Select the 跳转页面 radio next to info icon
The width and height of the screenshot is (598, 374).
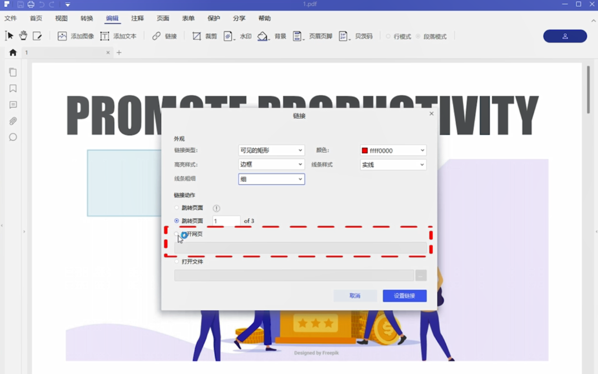tap(177, 208)
